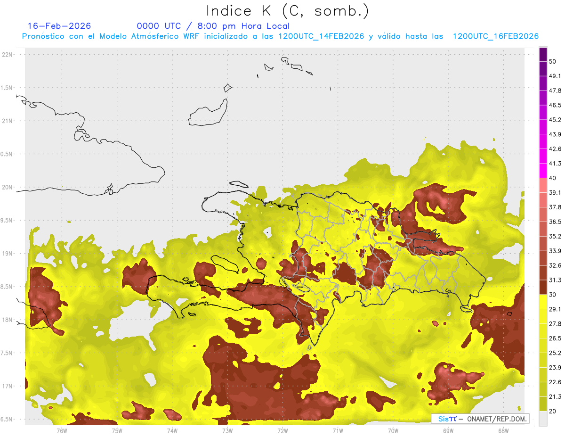Viewport: 565px width, 437px height.
Task: Click the '42.6' colorbar value
Action: [x=555, y=149]
